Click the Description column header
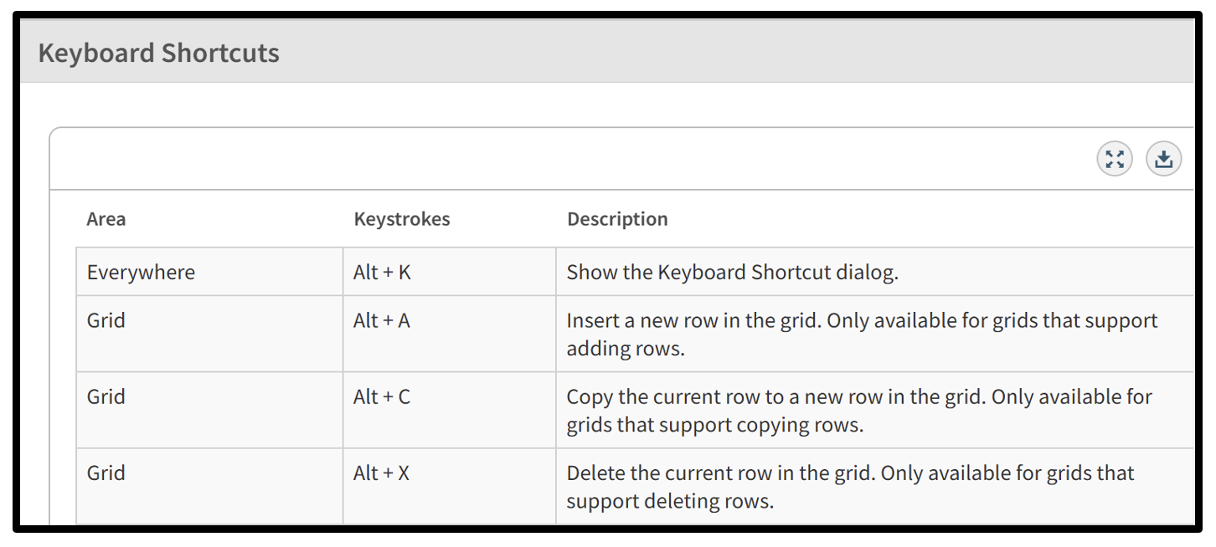1216x547 pixels. (617, 219)
